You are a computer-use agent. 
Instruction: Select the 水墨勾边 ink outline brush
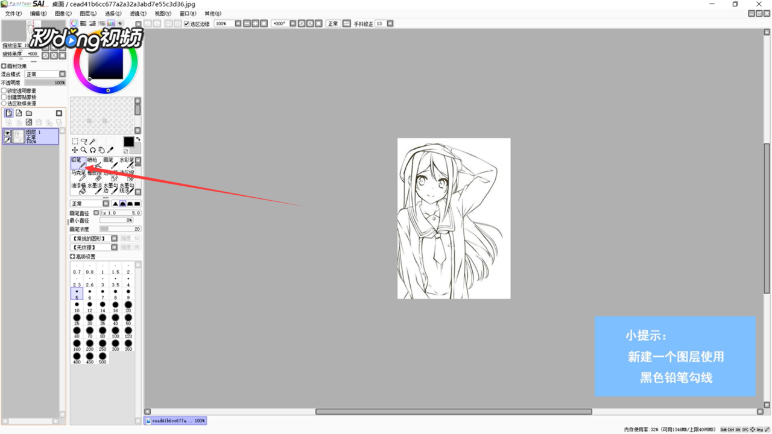[x=111, y=189]
